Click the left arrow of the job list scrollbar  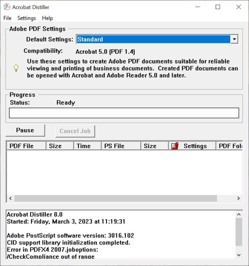[11, 198]
